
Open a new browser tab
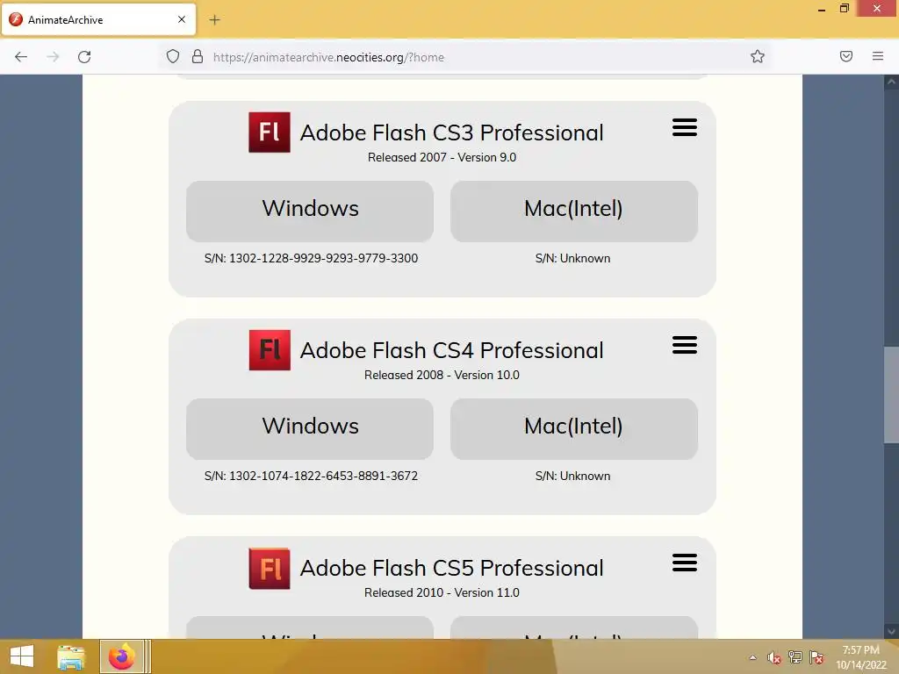pos(214,20)
